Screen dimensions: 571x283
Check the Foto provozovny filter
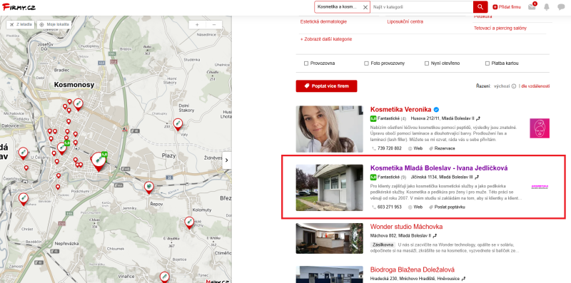[366, 63]
